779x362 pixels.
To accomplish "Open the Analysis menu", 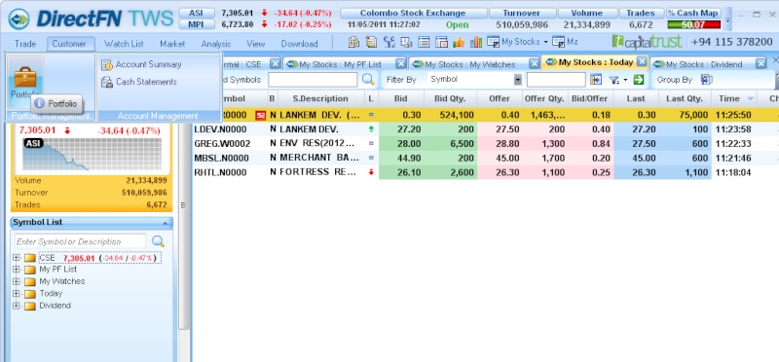I will click(215, 44).
